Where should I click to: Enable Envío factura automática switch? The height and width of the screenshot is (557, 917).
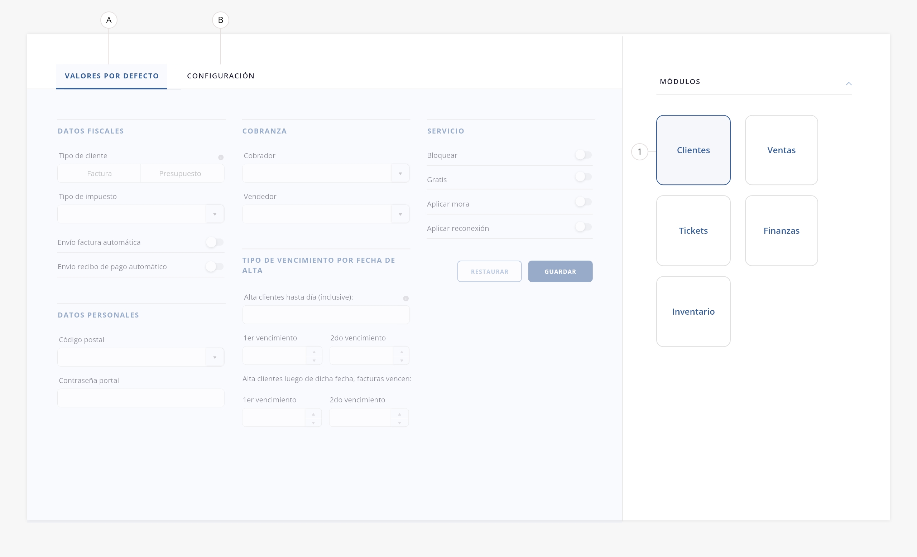point(215,242)
